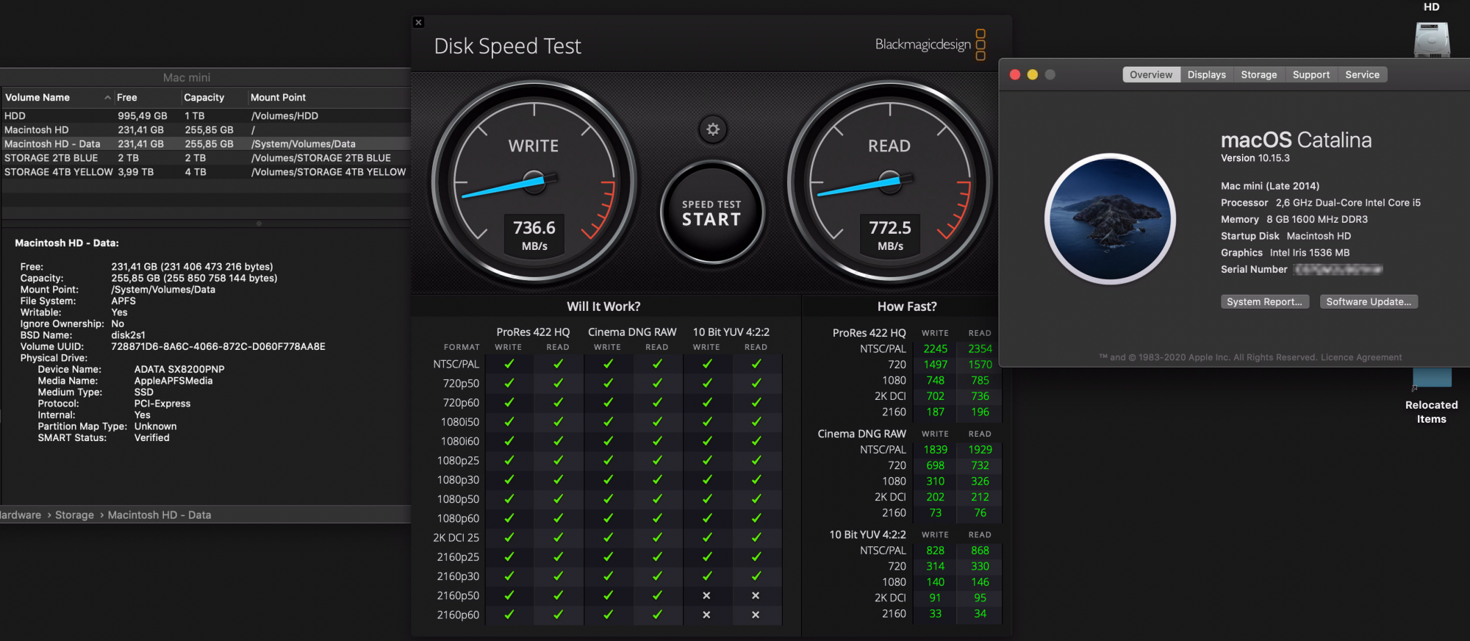
Task: Click the Software Update button
Action: [1368, 302]
